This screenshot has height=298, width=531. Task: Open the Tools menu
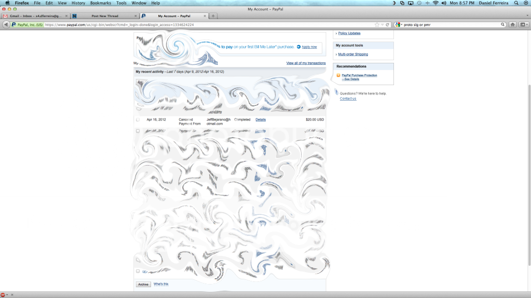(121, 3)
